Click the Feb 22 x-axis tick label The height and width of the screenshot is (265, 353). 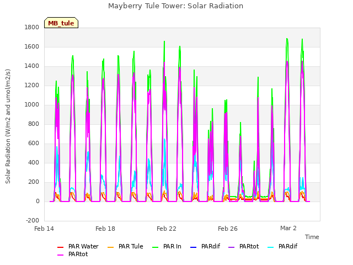pos(167,229)
